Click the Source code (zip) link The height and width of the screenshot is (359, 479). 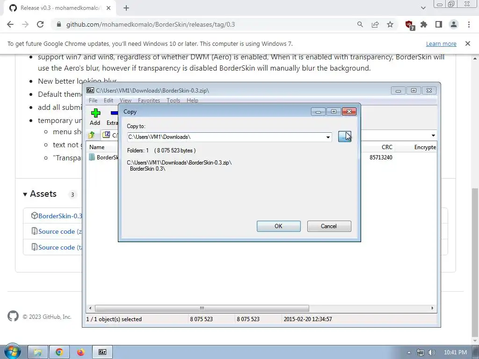[60, 231]
